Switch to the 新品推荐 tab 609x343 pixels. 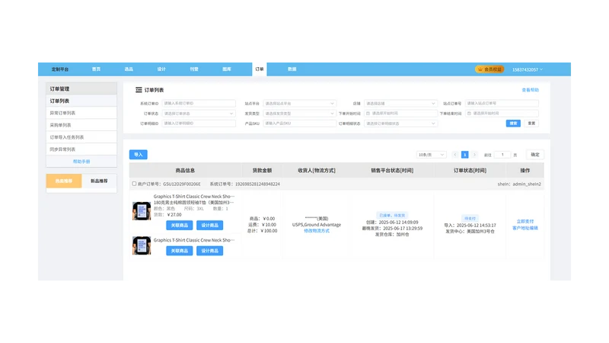tap(99, 181)
